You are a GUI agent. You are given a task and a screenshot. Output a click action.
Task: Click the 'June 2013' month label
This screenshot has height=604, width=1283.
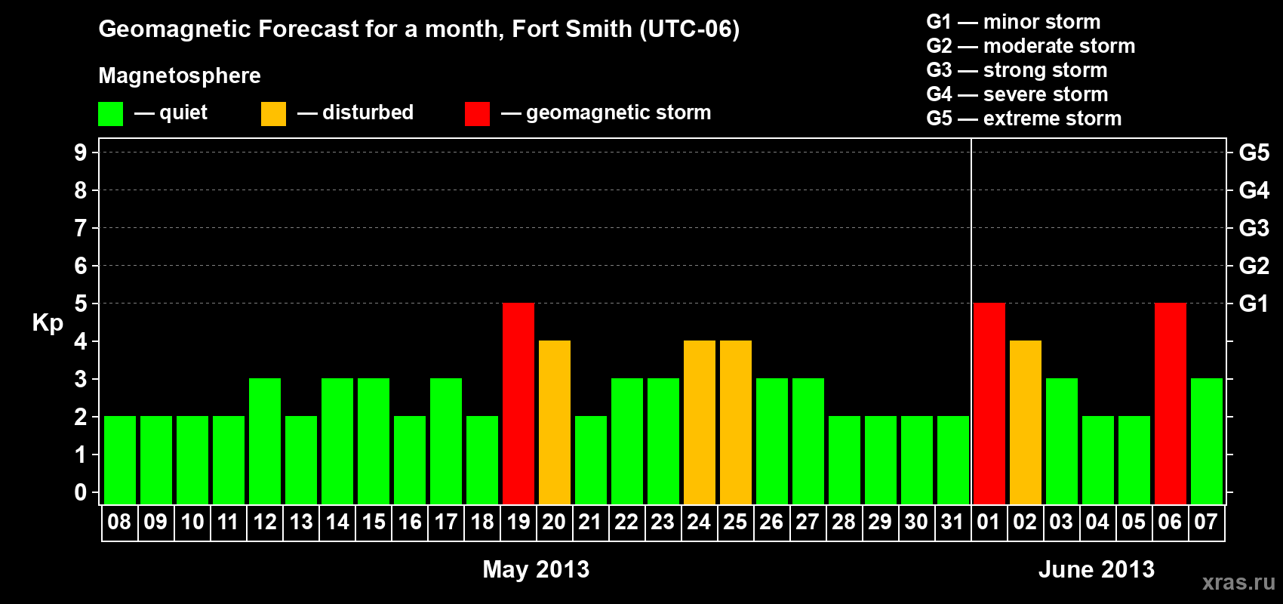point(1097,569)
